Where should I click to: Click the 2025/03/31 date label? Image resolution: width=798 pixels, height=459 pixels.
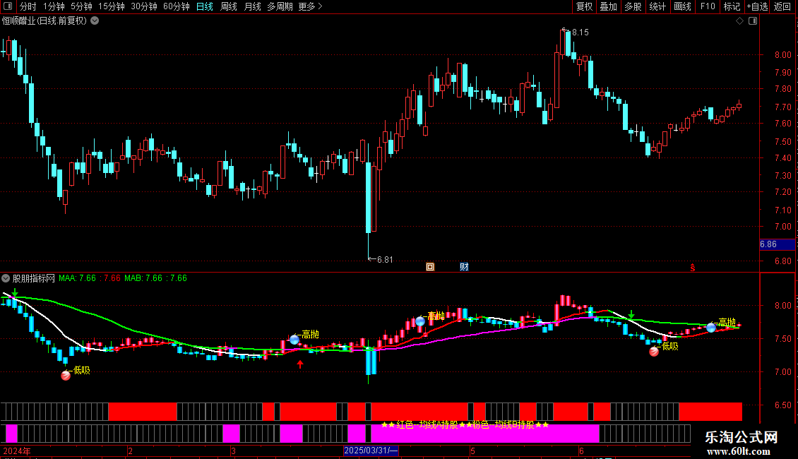click(x=371, y=451)
